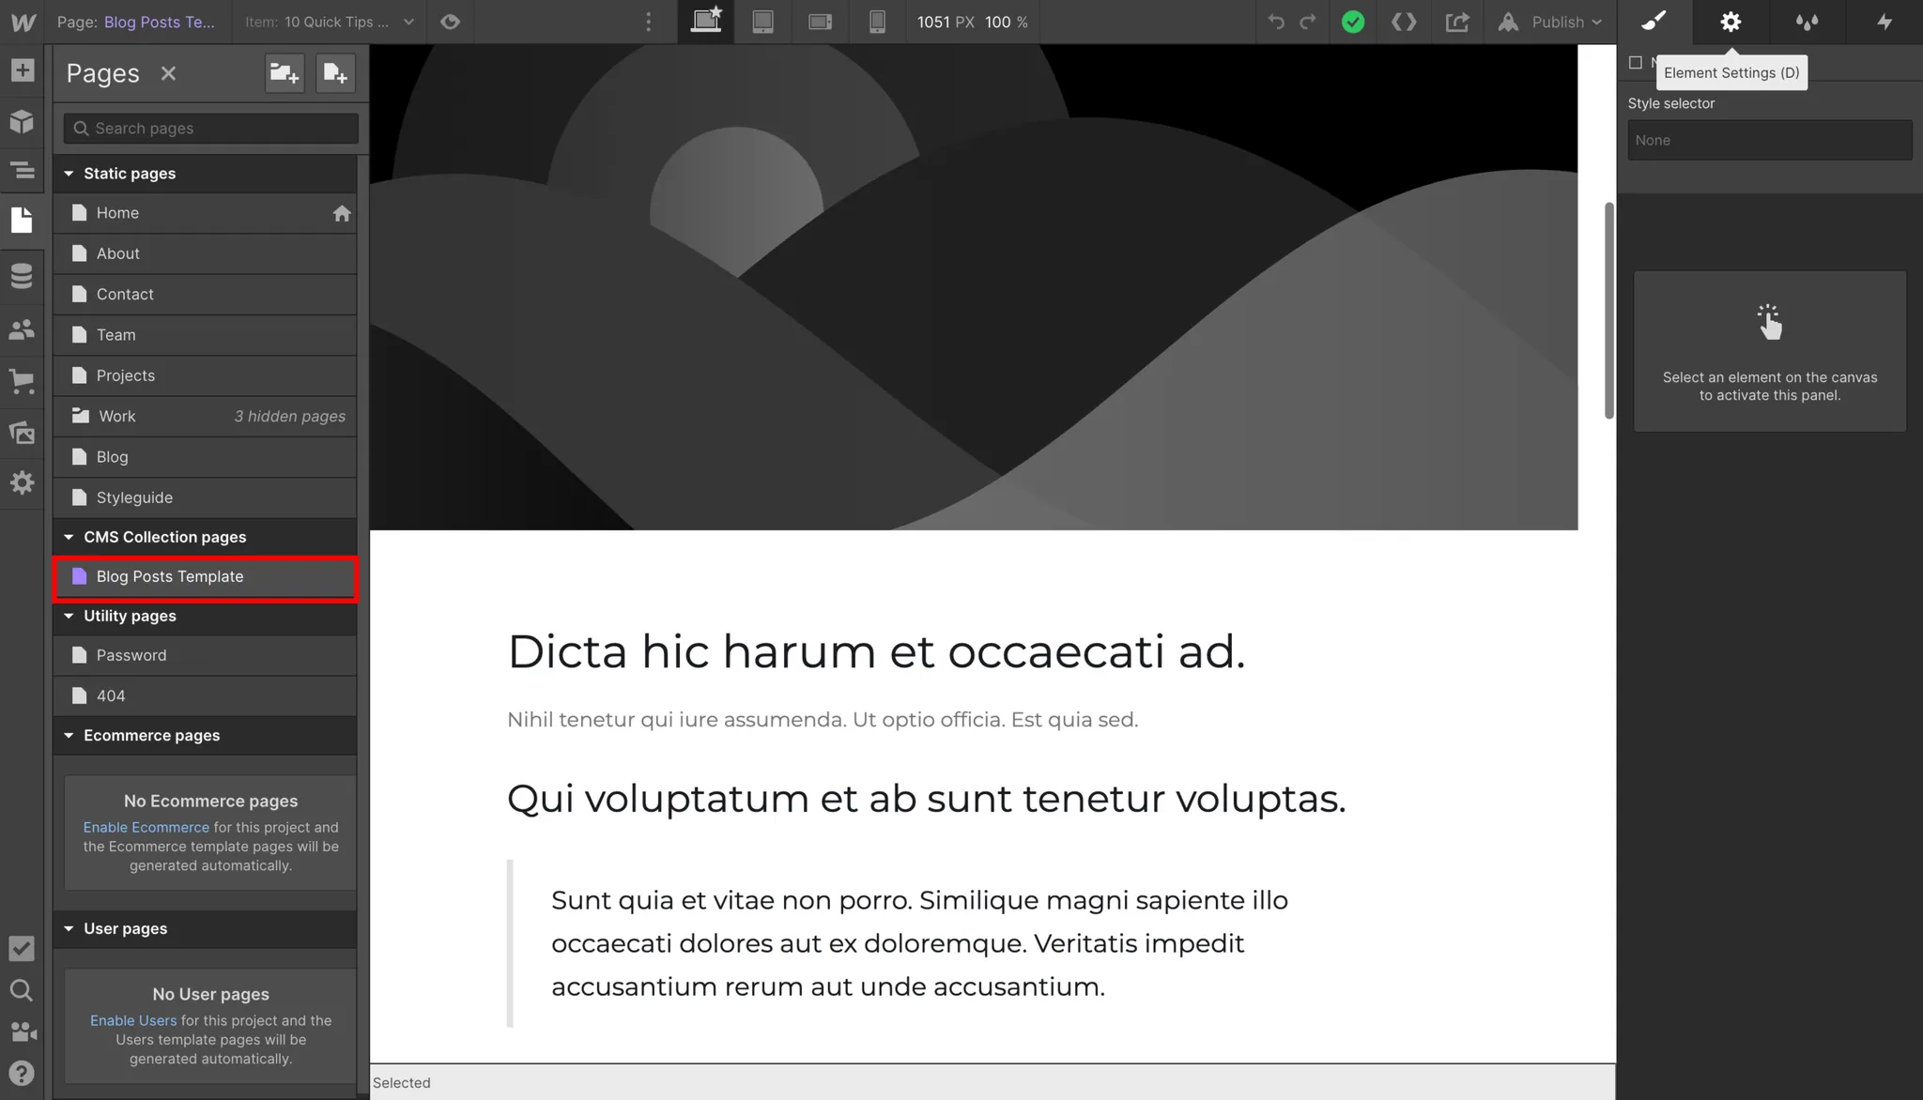Click the create new page icon
1923x1100 pixels.
click(335, 73)
